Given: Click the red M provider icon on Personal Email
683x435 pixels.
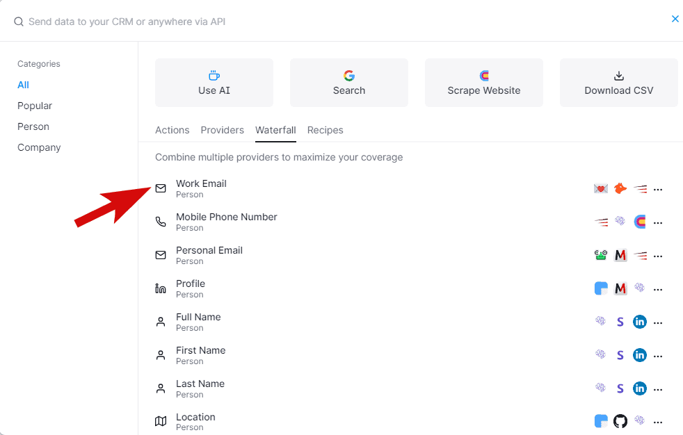Looking at the screenshot, I should (x=620, y=255).
